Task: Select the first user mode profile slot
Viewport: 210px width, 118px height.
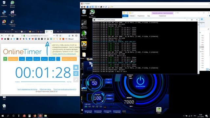Action: (86, 107)
